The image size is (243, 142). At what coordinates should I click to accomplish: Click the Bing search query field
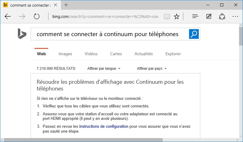point(110,34)
